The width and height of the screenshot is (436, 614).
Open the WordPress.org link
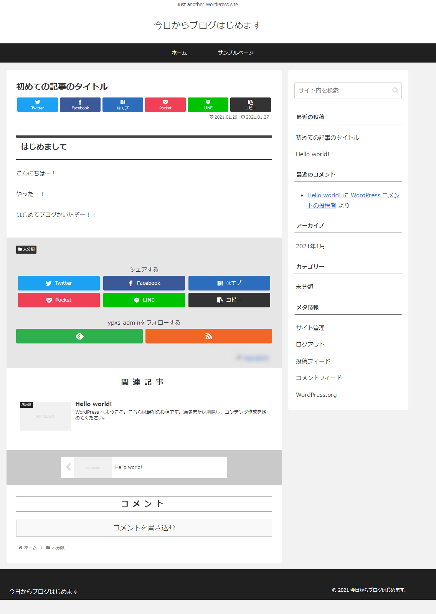pyautogui.click(x=316, y=395)
